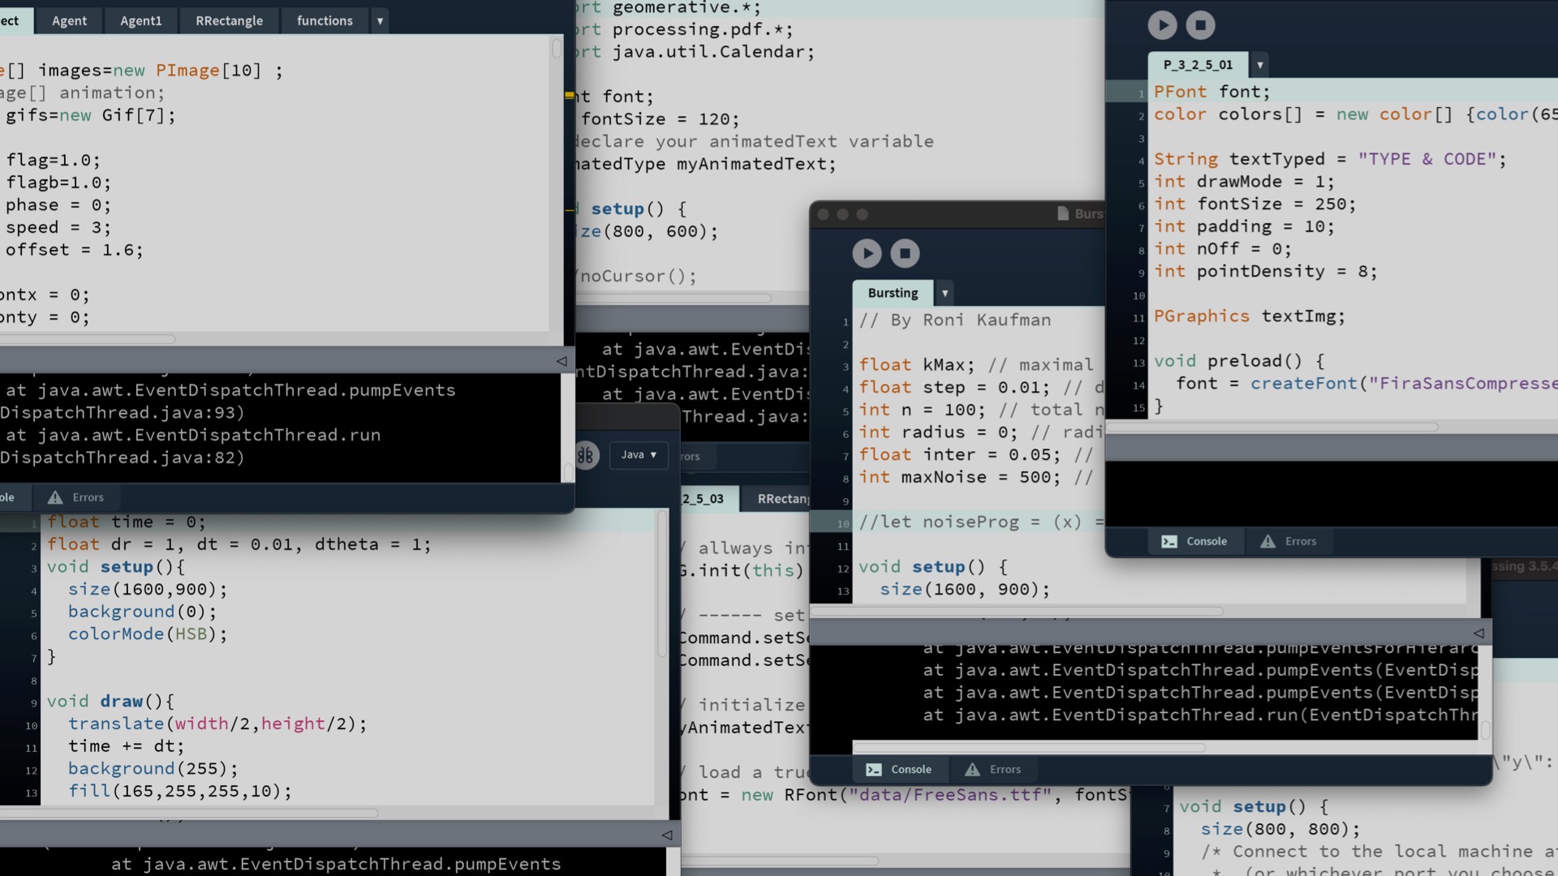
Task: Open tab menu arrow next to P_3_2_5_01
Action: click(1259, 65)
